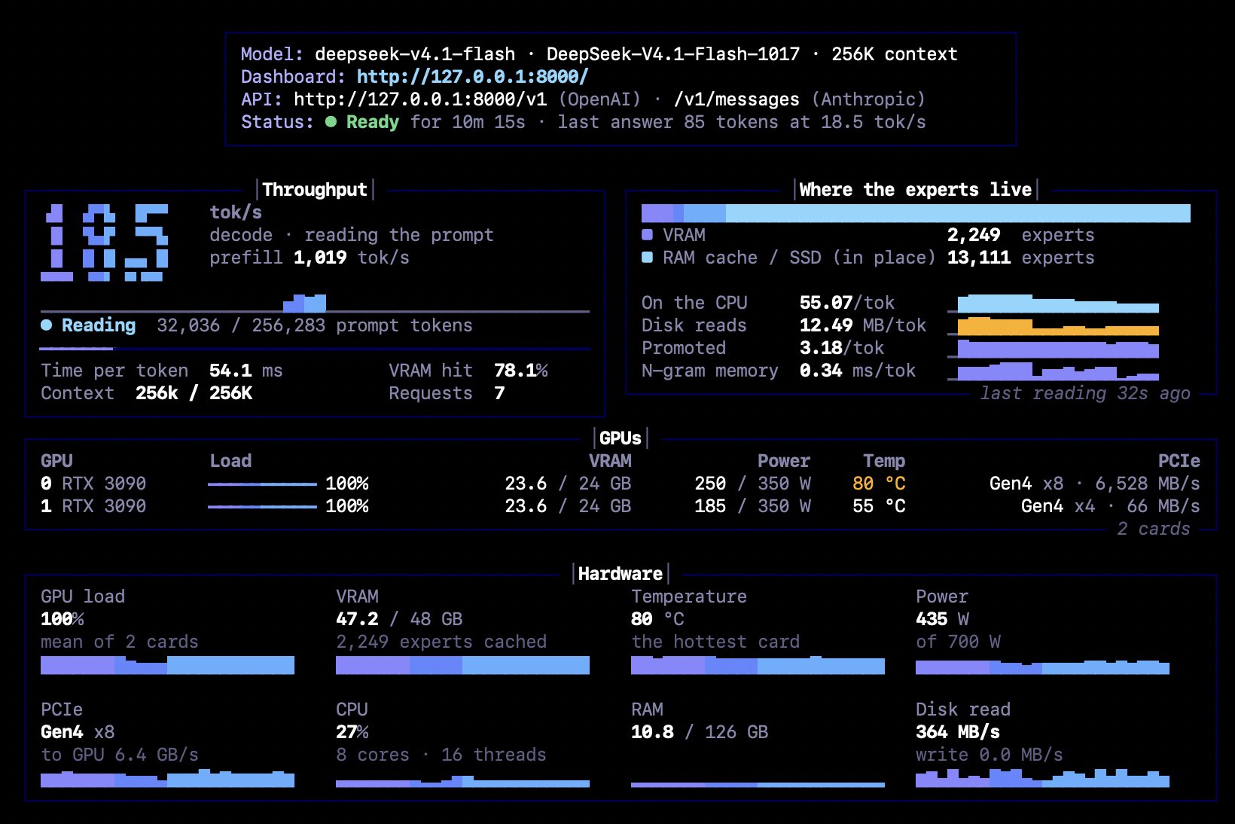Click the '13,111 experts' count
This screenshot has height=824, width=1235.
(1021, 258)
